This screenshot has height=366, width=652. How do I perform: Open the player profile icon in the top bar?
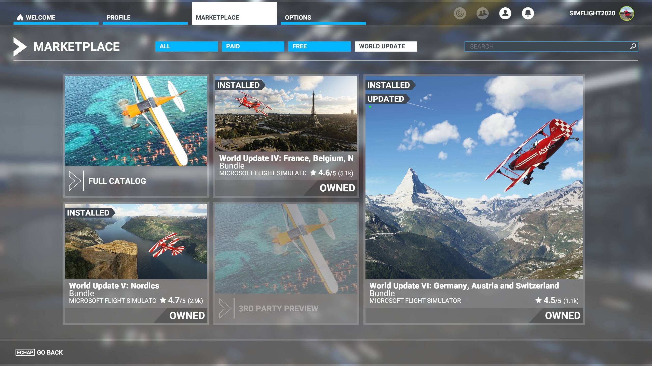click(x=505, y=13)
